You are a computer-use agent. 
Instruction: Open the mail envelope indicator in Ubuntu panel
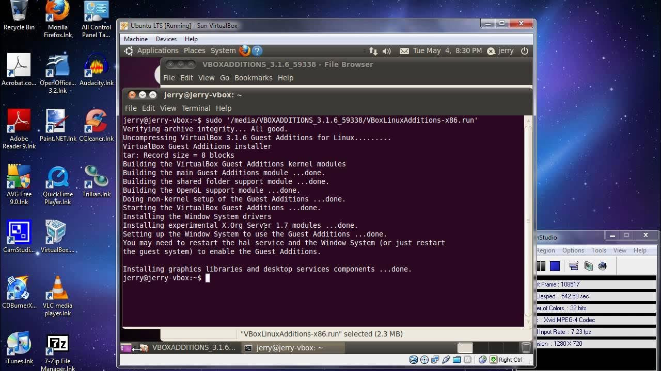(404, 51)
